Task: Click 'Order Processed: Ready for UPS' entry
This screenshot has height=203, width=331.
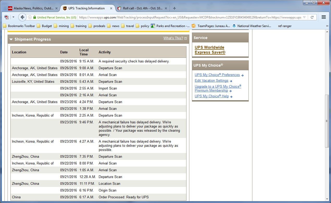Action: (124, 197)
